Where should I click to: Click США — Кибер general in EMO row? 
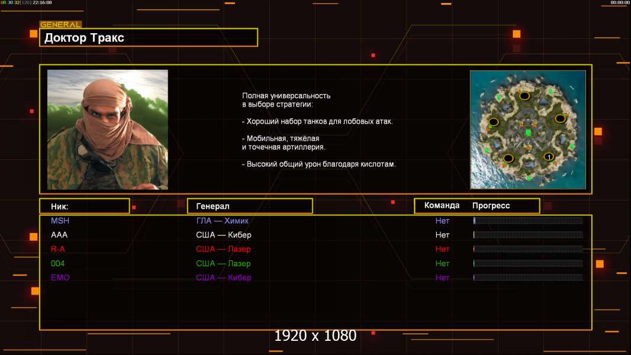[x=224, y=277]
